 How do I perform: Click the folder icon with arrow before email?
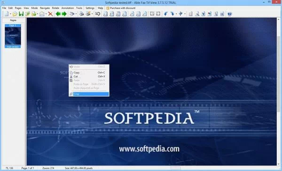[x=34, y=14]
